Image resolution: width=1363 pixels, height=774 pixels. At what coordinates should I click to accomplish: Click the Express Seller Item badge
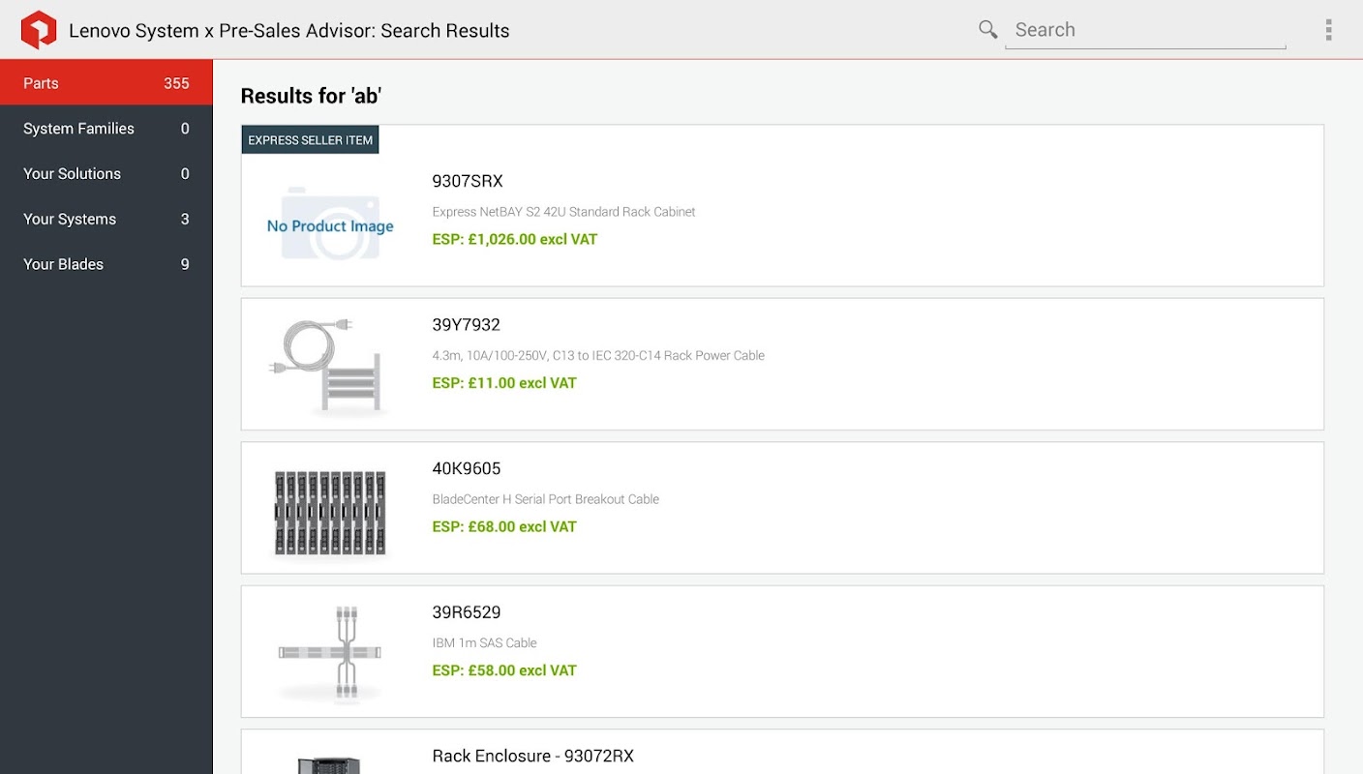[x=310, y=140]
